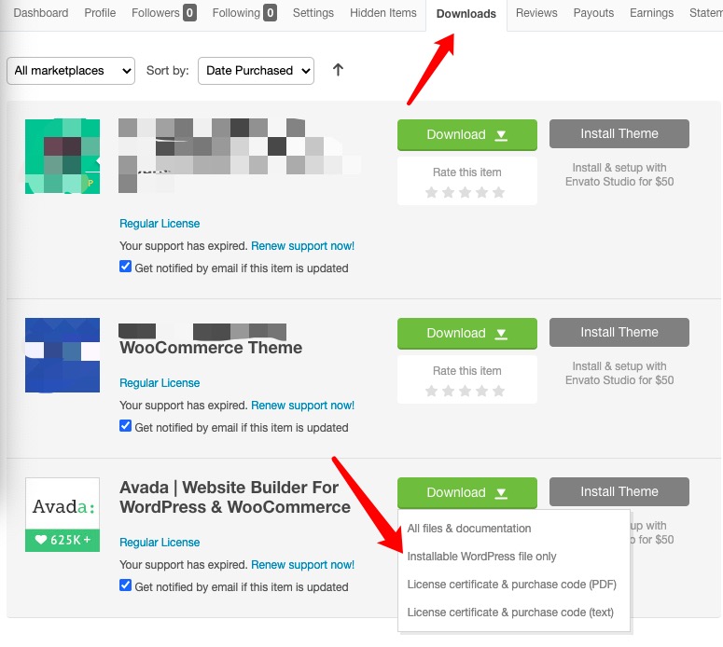
Task: Open the Earnings tab
Action: (x=651, y=13)
